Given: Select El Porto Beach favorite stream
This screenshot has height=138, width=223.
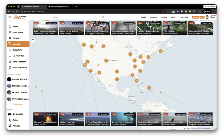Looking at the screenshot, I should (18, 86).
